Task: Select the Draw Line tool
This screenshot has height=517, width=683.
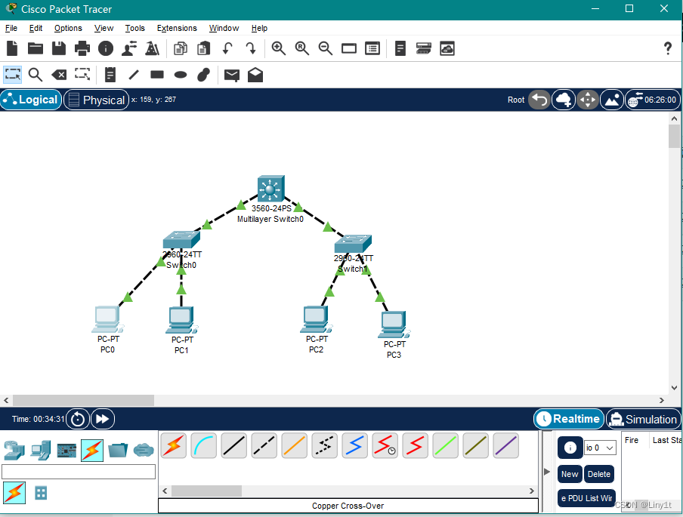Action: click(x=134, y=75)
